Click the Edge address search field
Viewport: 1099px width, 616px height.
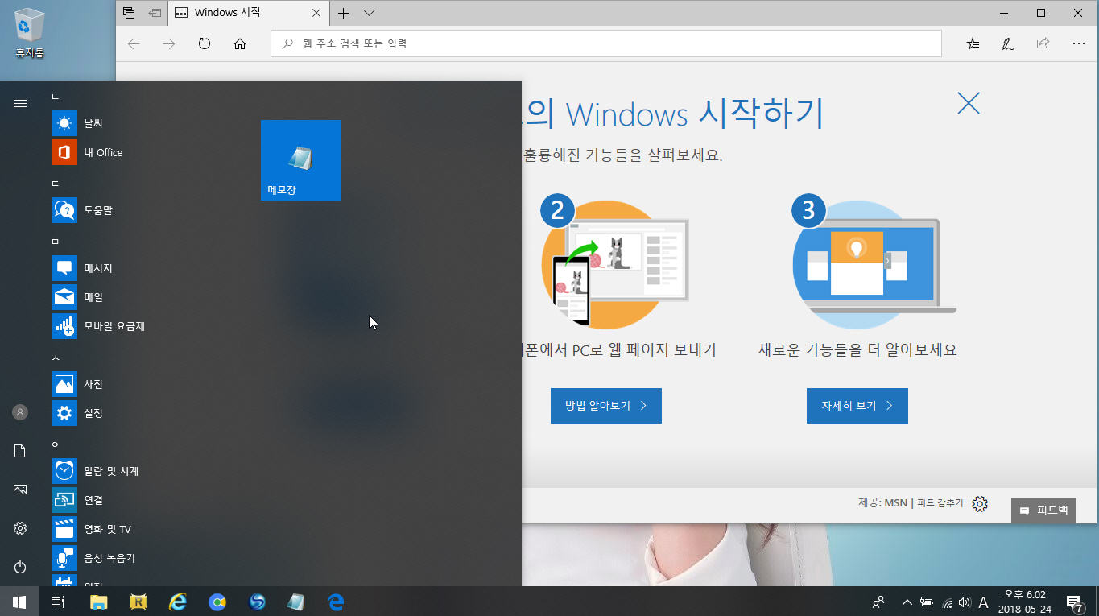click(x=605, y=43)
